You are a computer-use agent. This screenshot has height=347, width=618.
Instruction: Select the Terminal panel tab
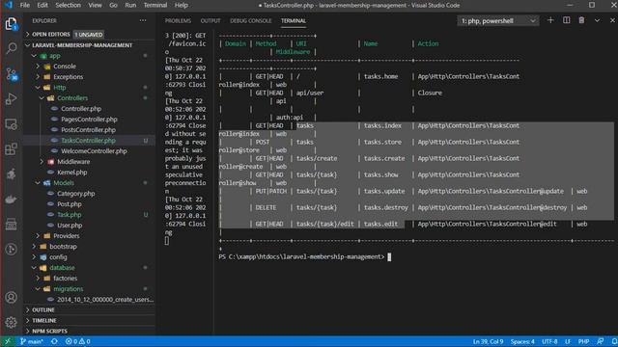(294, 21)
